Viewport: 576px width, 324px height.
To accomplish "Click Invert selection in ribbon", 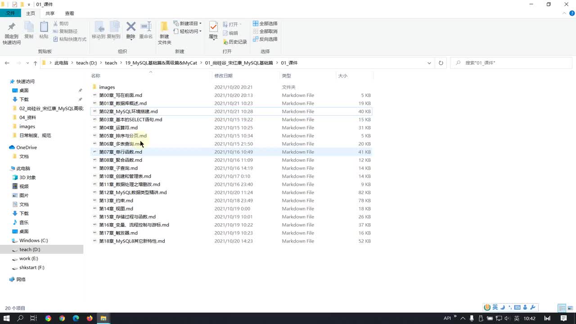I will pyautogui.click(x=265, y=39).
